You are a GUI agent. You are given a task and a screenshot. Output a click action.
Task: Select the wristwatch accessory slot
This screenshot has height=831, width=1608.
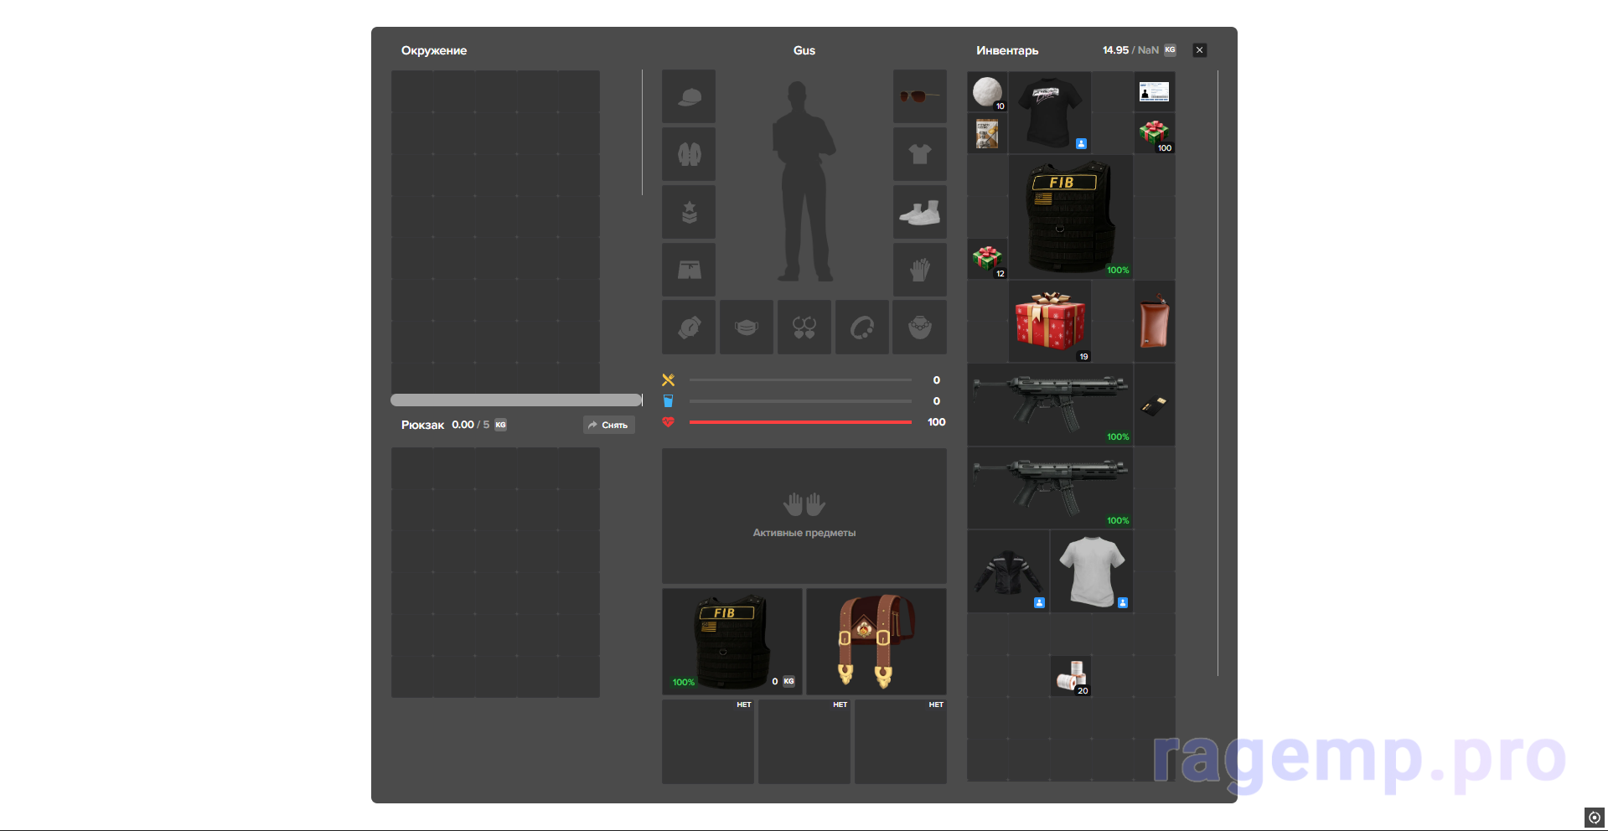click(x=689, y=328)
